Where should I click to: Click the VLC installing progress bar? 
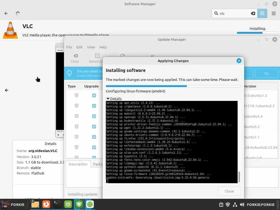257,33
